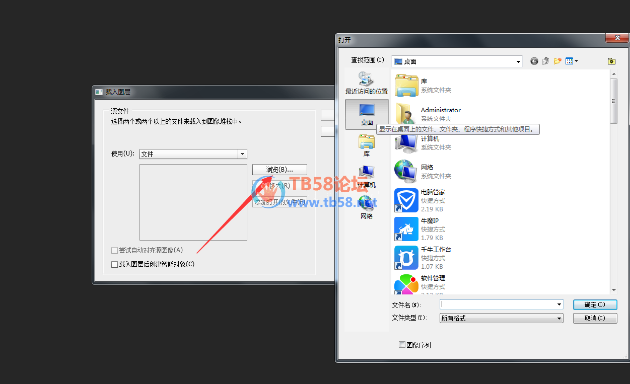The image size is (630, 384).
Task: Expand the 查找范围 location dropdown
Action: (x=518, y=61)
